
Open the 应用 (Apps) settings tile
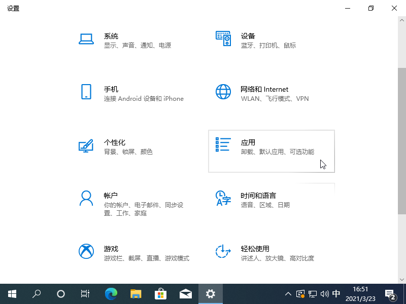(x=272, y=151)
